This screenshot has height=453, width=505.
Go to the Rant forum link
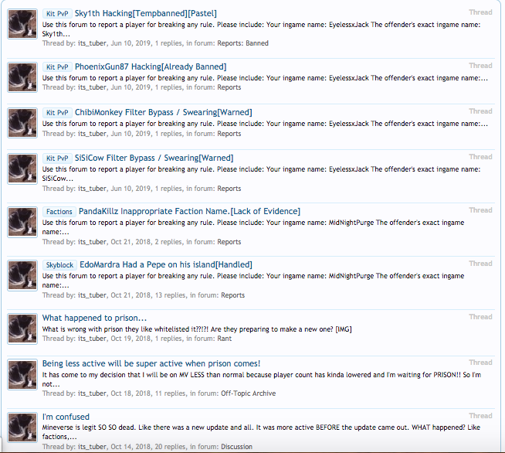224,339
